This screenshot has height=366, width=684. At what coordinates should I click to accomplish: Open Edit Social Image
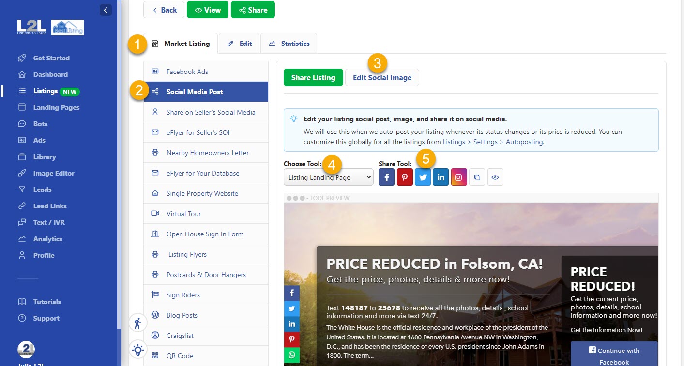click(382, 77)
